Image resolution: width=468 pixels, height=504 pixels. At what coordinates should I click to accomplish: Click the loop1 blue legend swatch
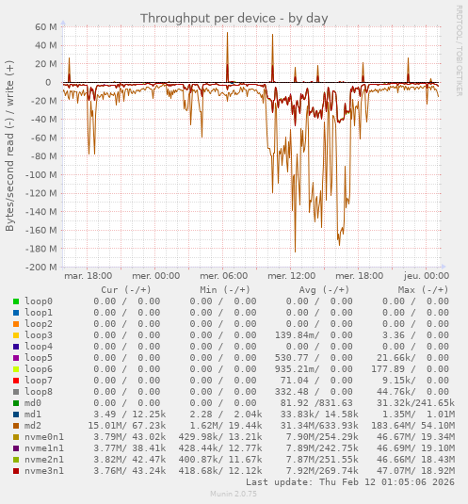coord(16,313)
